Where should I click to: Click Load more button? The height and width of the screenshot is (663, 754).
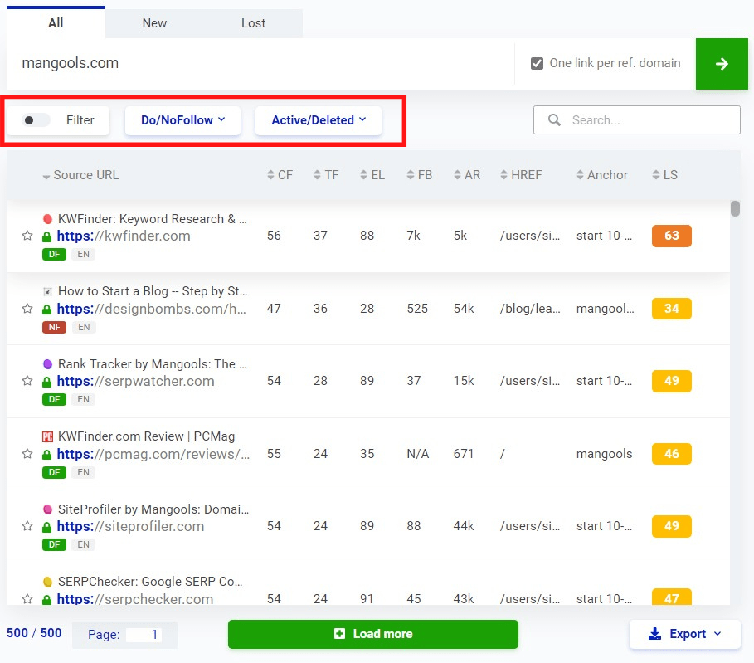[373, 634]
